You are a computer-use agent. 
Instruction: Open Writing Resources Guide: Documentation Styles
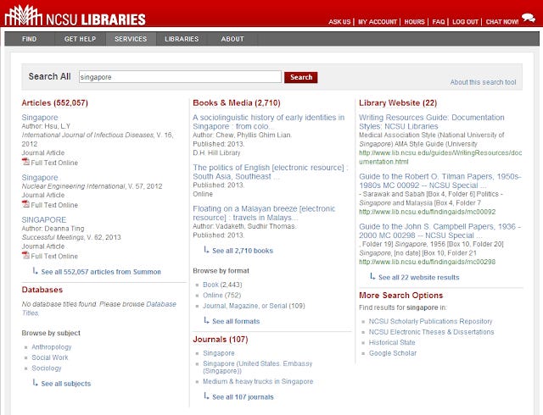pyautogui.click(x=432, y=122)
